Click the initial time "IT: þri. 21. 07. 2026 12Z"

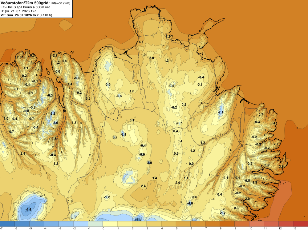click(18, 11)
